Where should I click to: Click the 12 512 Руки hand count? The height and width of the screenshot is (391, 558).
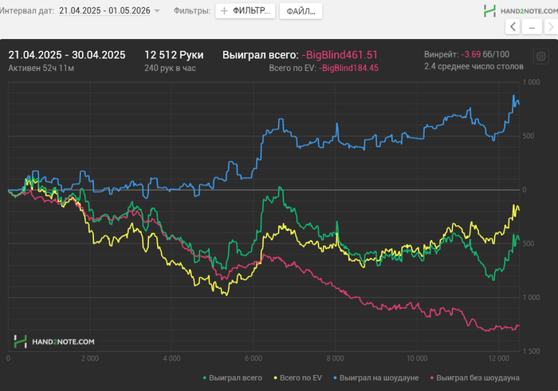pos(174,55)
